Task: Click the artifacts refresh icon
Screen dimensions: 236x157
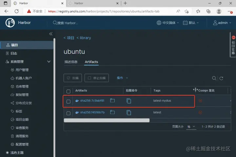Action: tap(221, 78)
